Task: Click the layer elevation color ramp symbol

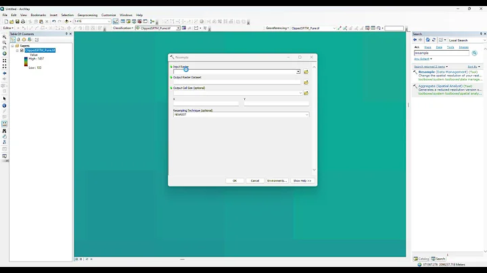Action: click(26, 61)
